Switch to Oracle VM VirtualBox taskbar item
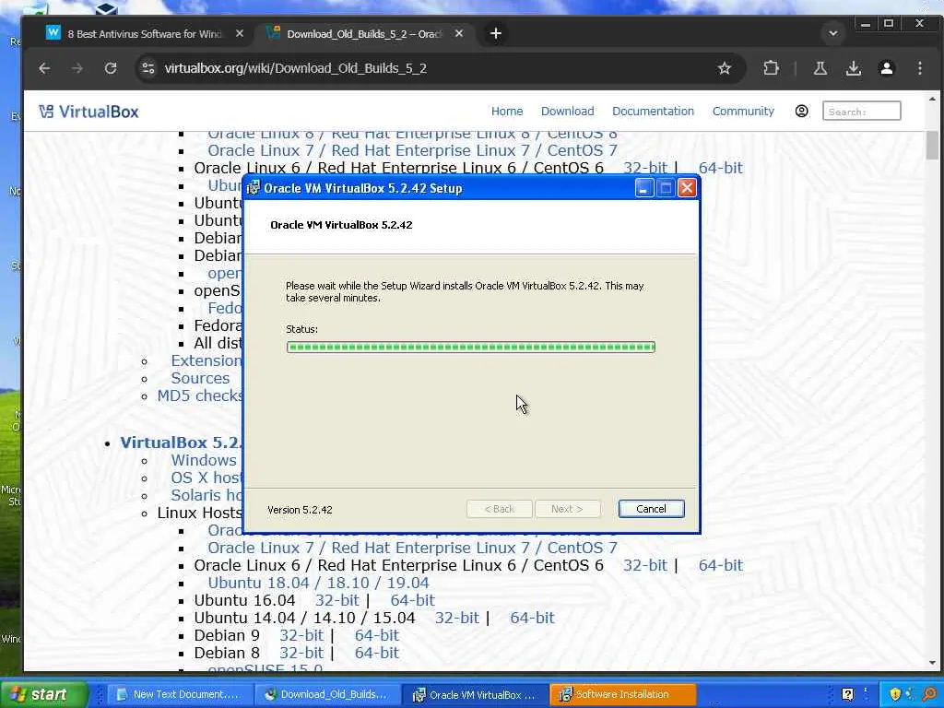The height and width of the screenshot is (708, 944). (x=475, y=695)
